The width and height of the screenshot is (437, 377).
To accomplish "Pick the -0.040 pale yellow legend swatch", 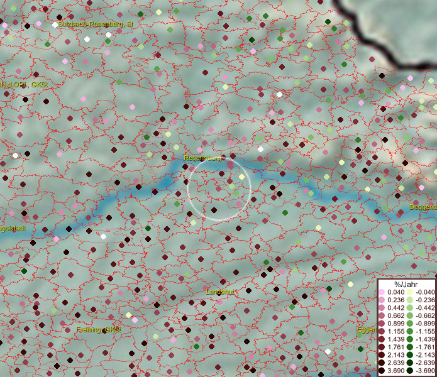I will coord(410,292).
